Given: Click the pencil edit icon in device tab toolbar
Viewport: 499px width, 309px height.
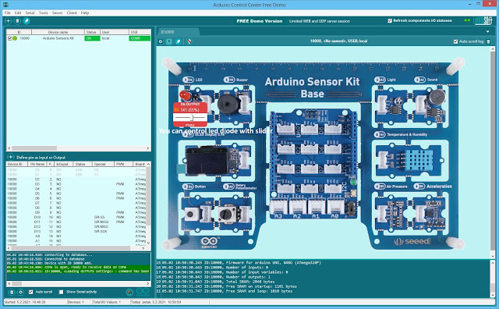Looking at the screenshot, I should (x=179, y=41).
